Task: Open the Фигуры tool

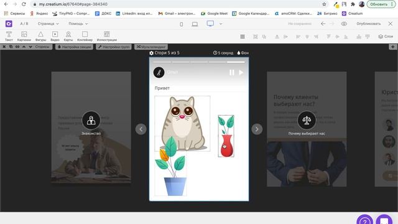Action: 40,36
